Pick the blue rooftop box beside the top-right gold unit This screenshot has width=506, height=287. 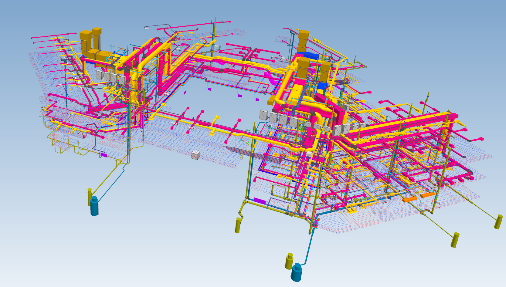[308, 55]
